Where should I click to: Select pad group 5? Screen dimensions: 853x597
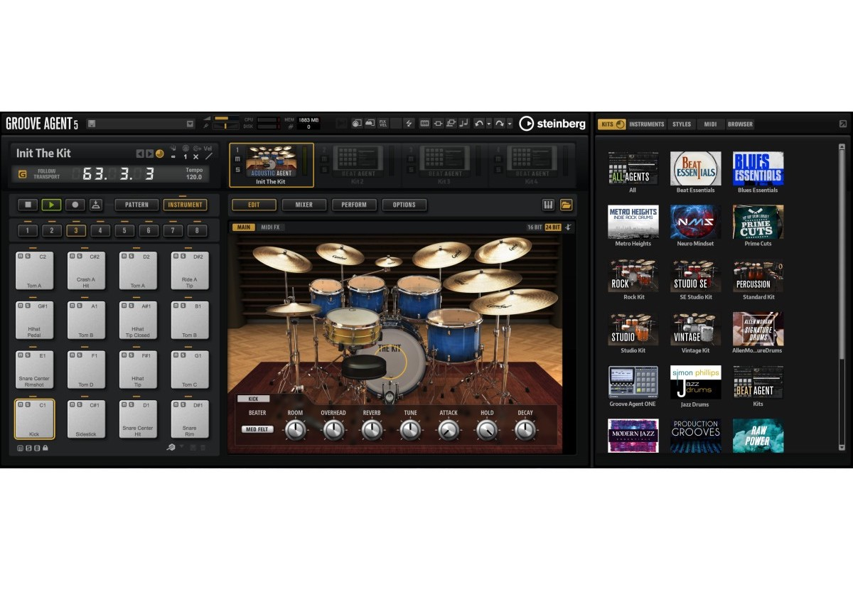tap(124, 230)
